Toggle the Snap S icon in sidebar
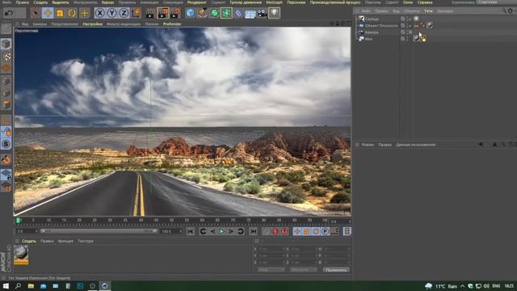 tap(6, 144)
